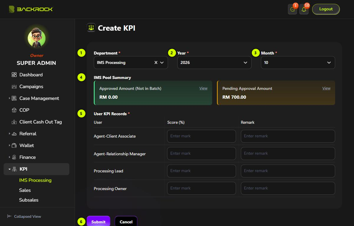Focus remark field for Processing Lead
The width and height of the screenshot is (354, 226).
pos(288,171)
